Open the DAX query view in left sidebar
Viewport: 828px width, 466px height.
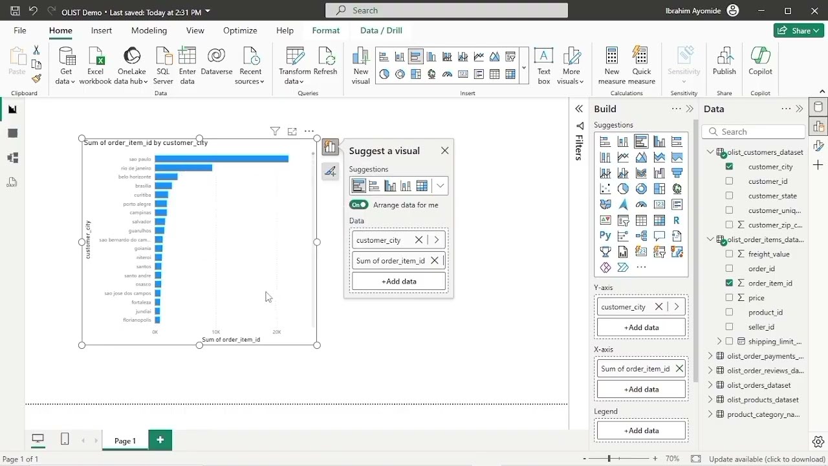pos(12,183)
